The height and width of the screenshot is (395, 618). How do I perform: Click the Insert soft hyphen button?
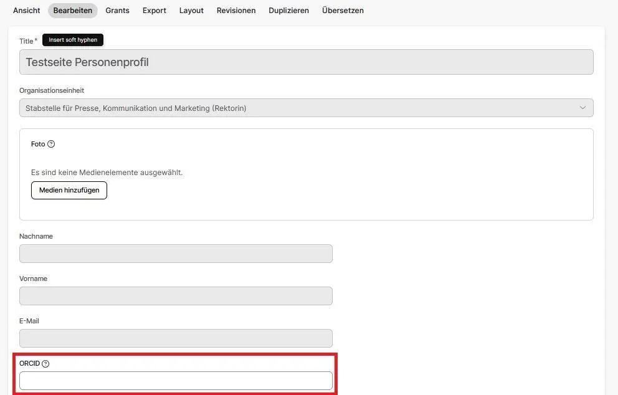point(73,40)
